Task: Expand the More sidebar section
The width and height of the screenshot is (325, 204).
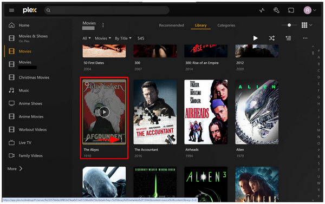Action: 15,169
